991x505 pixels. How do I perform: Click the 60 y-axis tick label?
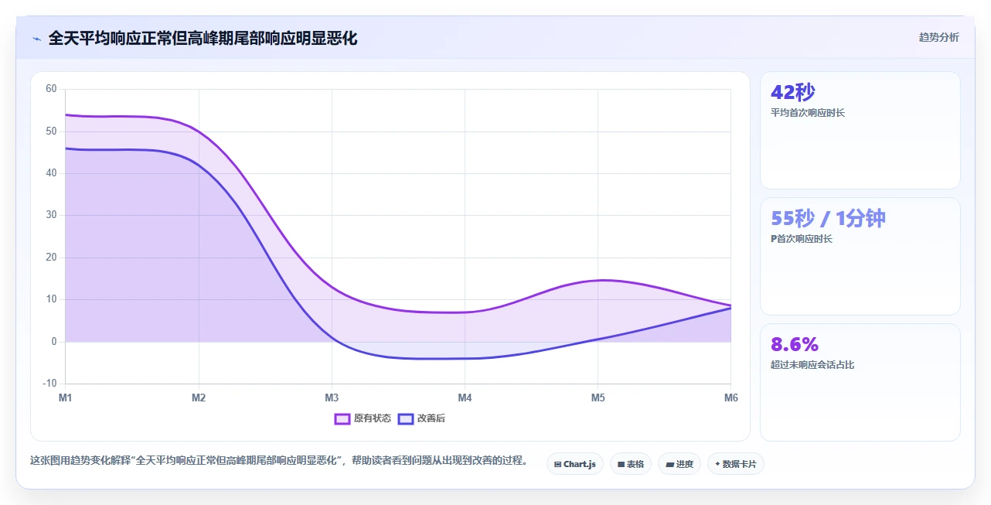click(51, 89)
